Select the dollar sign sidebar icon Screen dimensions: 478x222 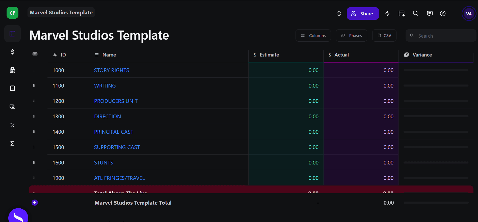coord(12,52)
